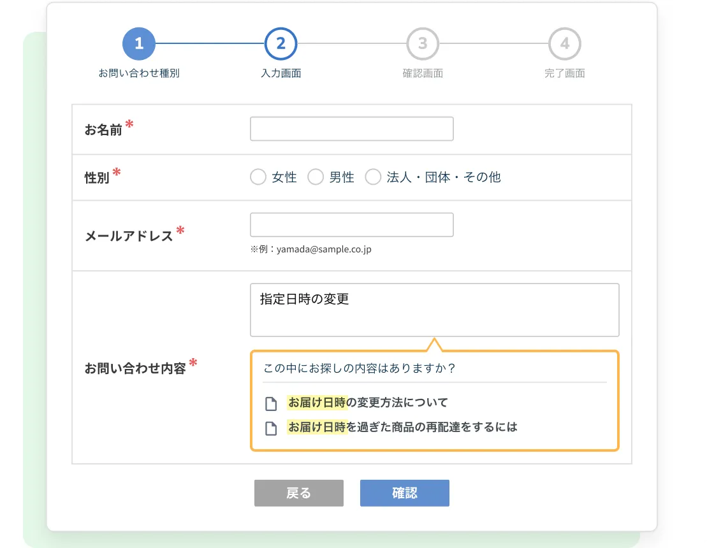Click into the お問い合わせ内容 text area
Image resolution: width=714 pixels, height=548 pixels.
[x=434, y=310]
